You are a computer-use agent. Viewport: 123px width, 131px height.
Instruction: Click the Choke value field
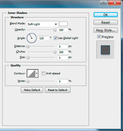(x=62, y=52)
